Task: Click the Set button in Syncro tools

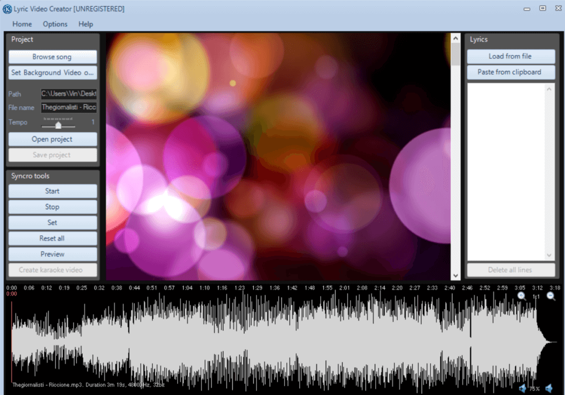Action: 52,223
